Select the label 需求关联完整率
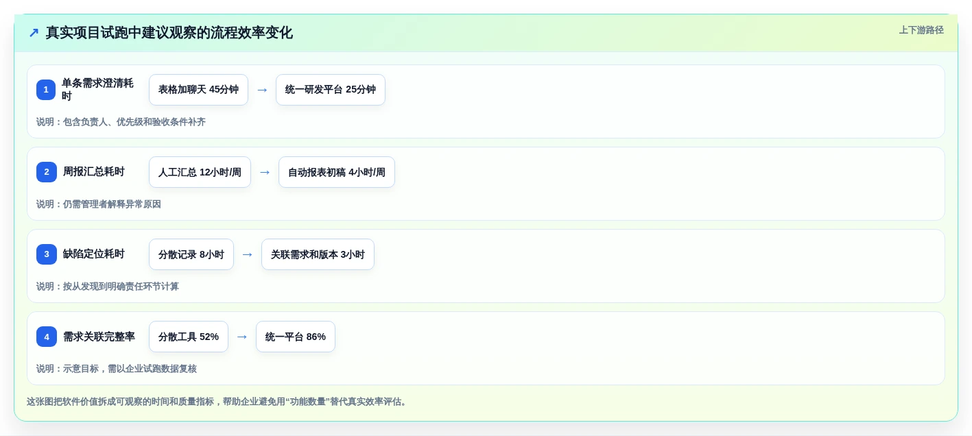Image resolution: width=972 pixels, height=436 pixels. (x=99, y=337)
